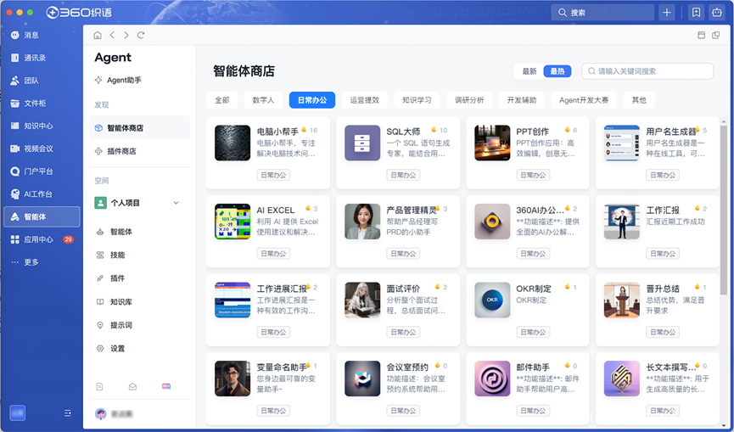Image resolution: width=734 pixels, height=432 pixels.
Task: Select the 数字人 category tab
Action: click(263, 100)
